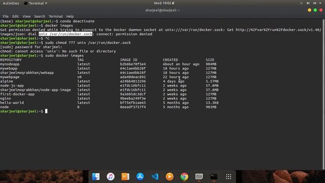Click the volume speaker icon in top bar
Image resolution: width=325 pixels, height=183 pixels.
(x=308, y=3)
